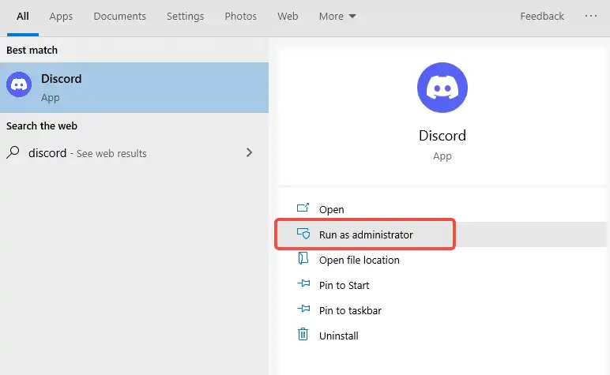This screenshot has width=610, height=375.
Task: Switch to the Web tab
Action: (288, 17)
